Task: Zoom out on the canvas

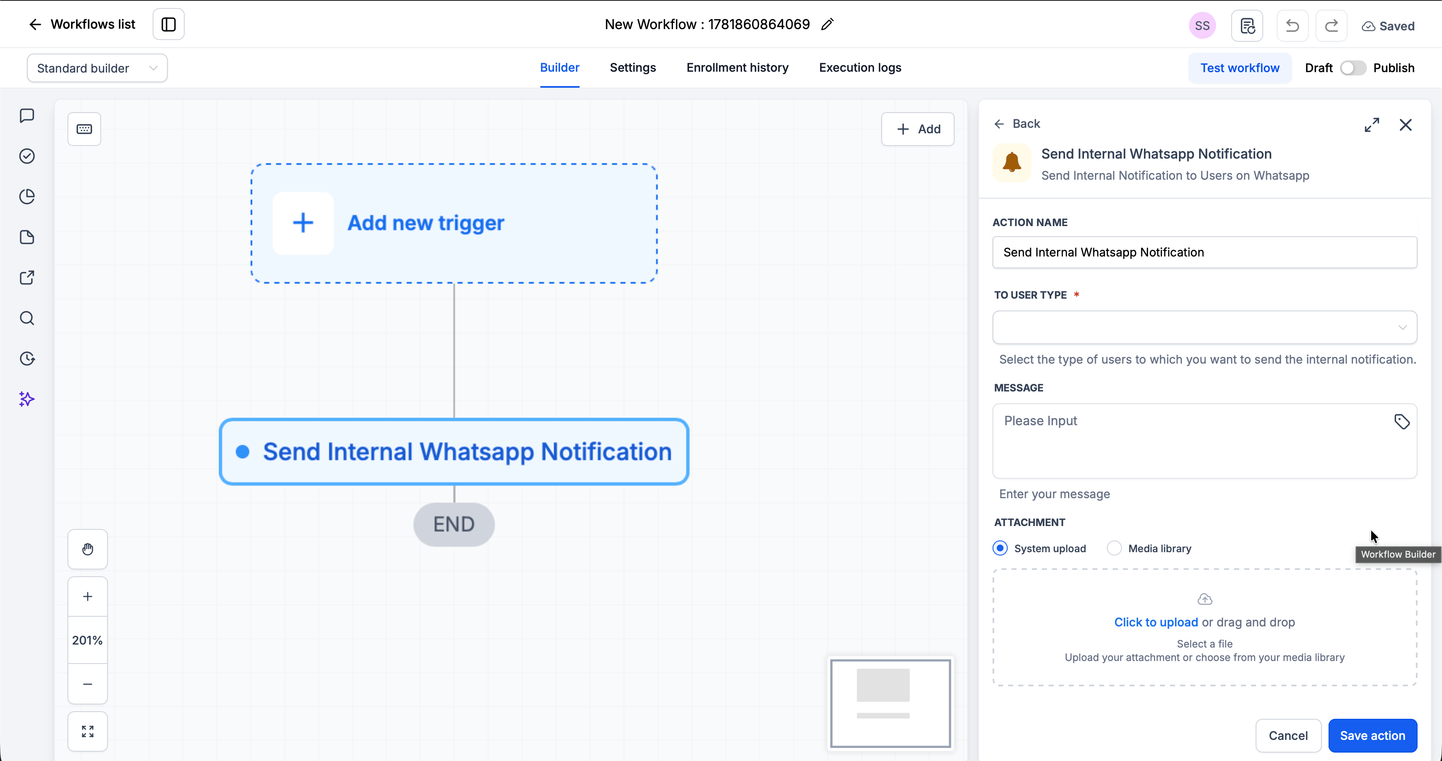Action: (x=88, y=684)
